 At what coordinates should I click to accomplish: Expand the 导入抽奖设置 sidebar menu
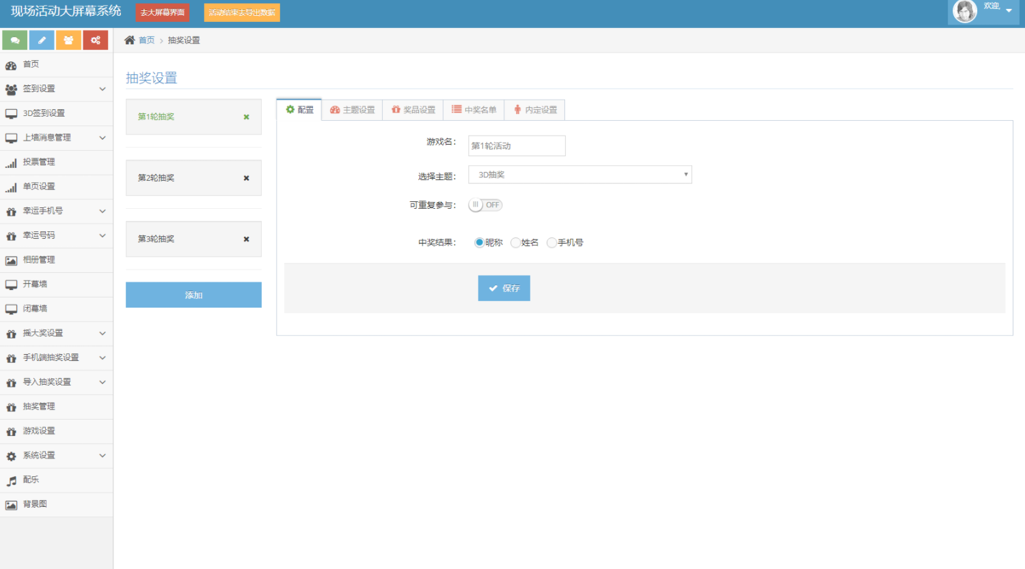coord(56,382)
